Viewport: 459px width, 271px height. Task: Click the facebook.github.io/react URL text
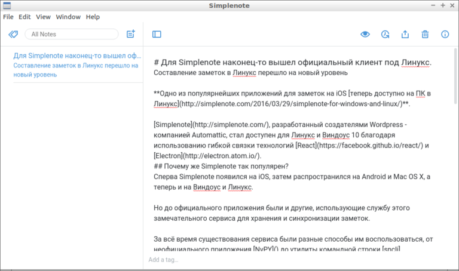[x=370, y=146]
